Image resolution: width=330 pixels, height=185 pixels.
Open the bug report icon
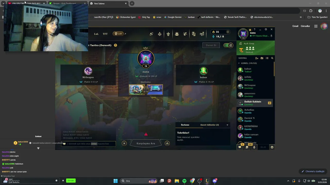[x=272, y=147]
